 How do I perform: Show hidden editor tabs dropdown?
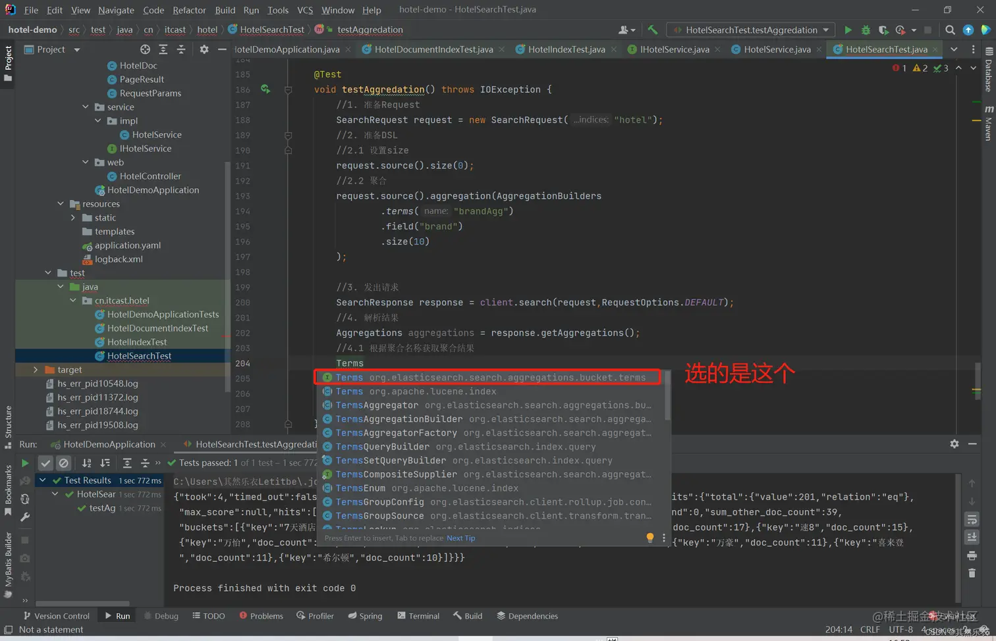pos(954,49)
